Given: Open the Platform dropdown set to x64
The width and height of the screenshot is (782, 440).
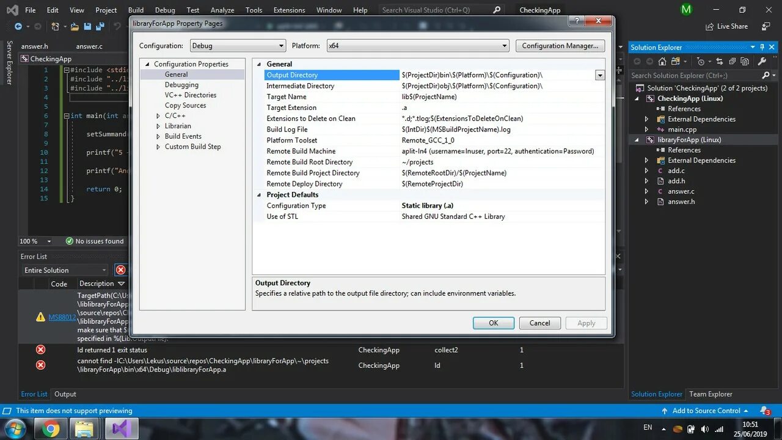Looking at the screenshot, I should click(418, 46).
